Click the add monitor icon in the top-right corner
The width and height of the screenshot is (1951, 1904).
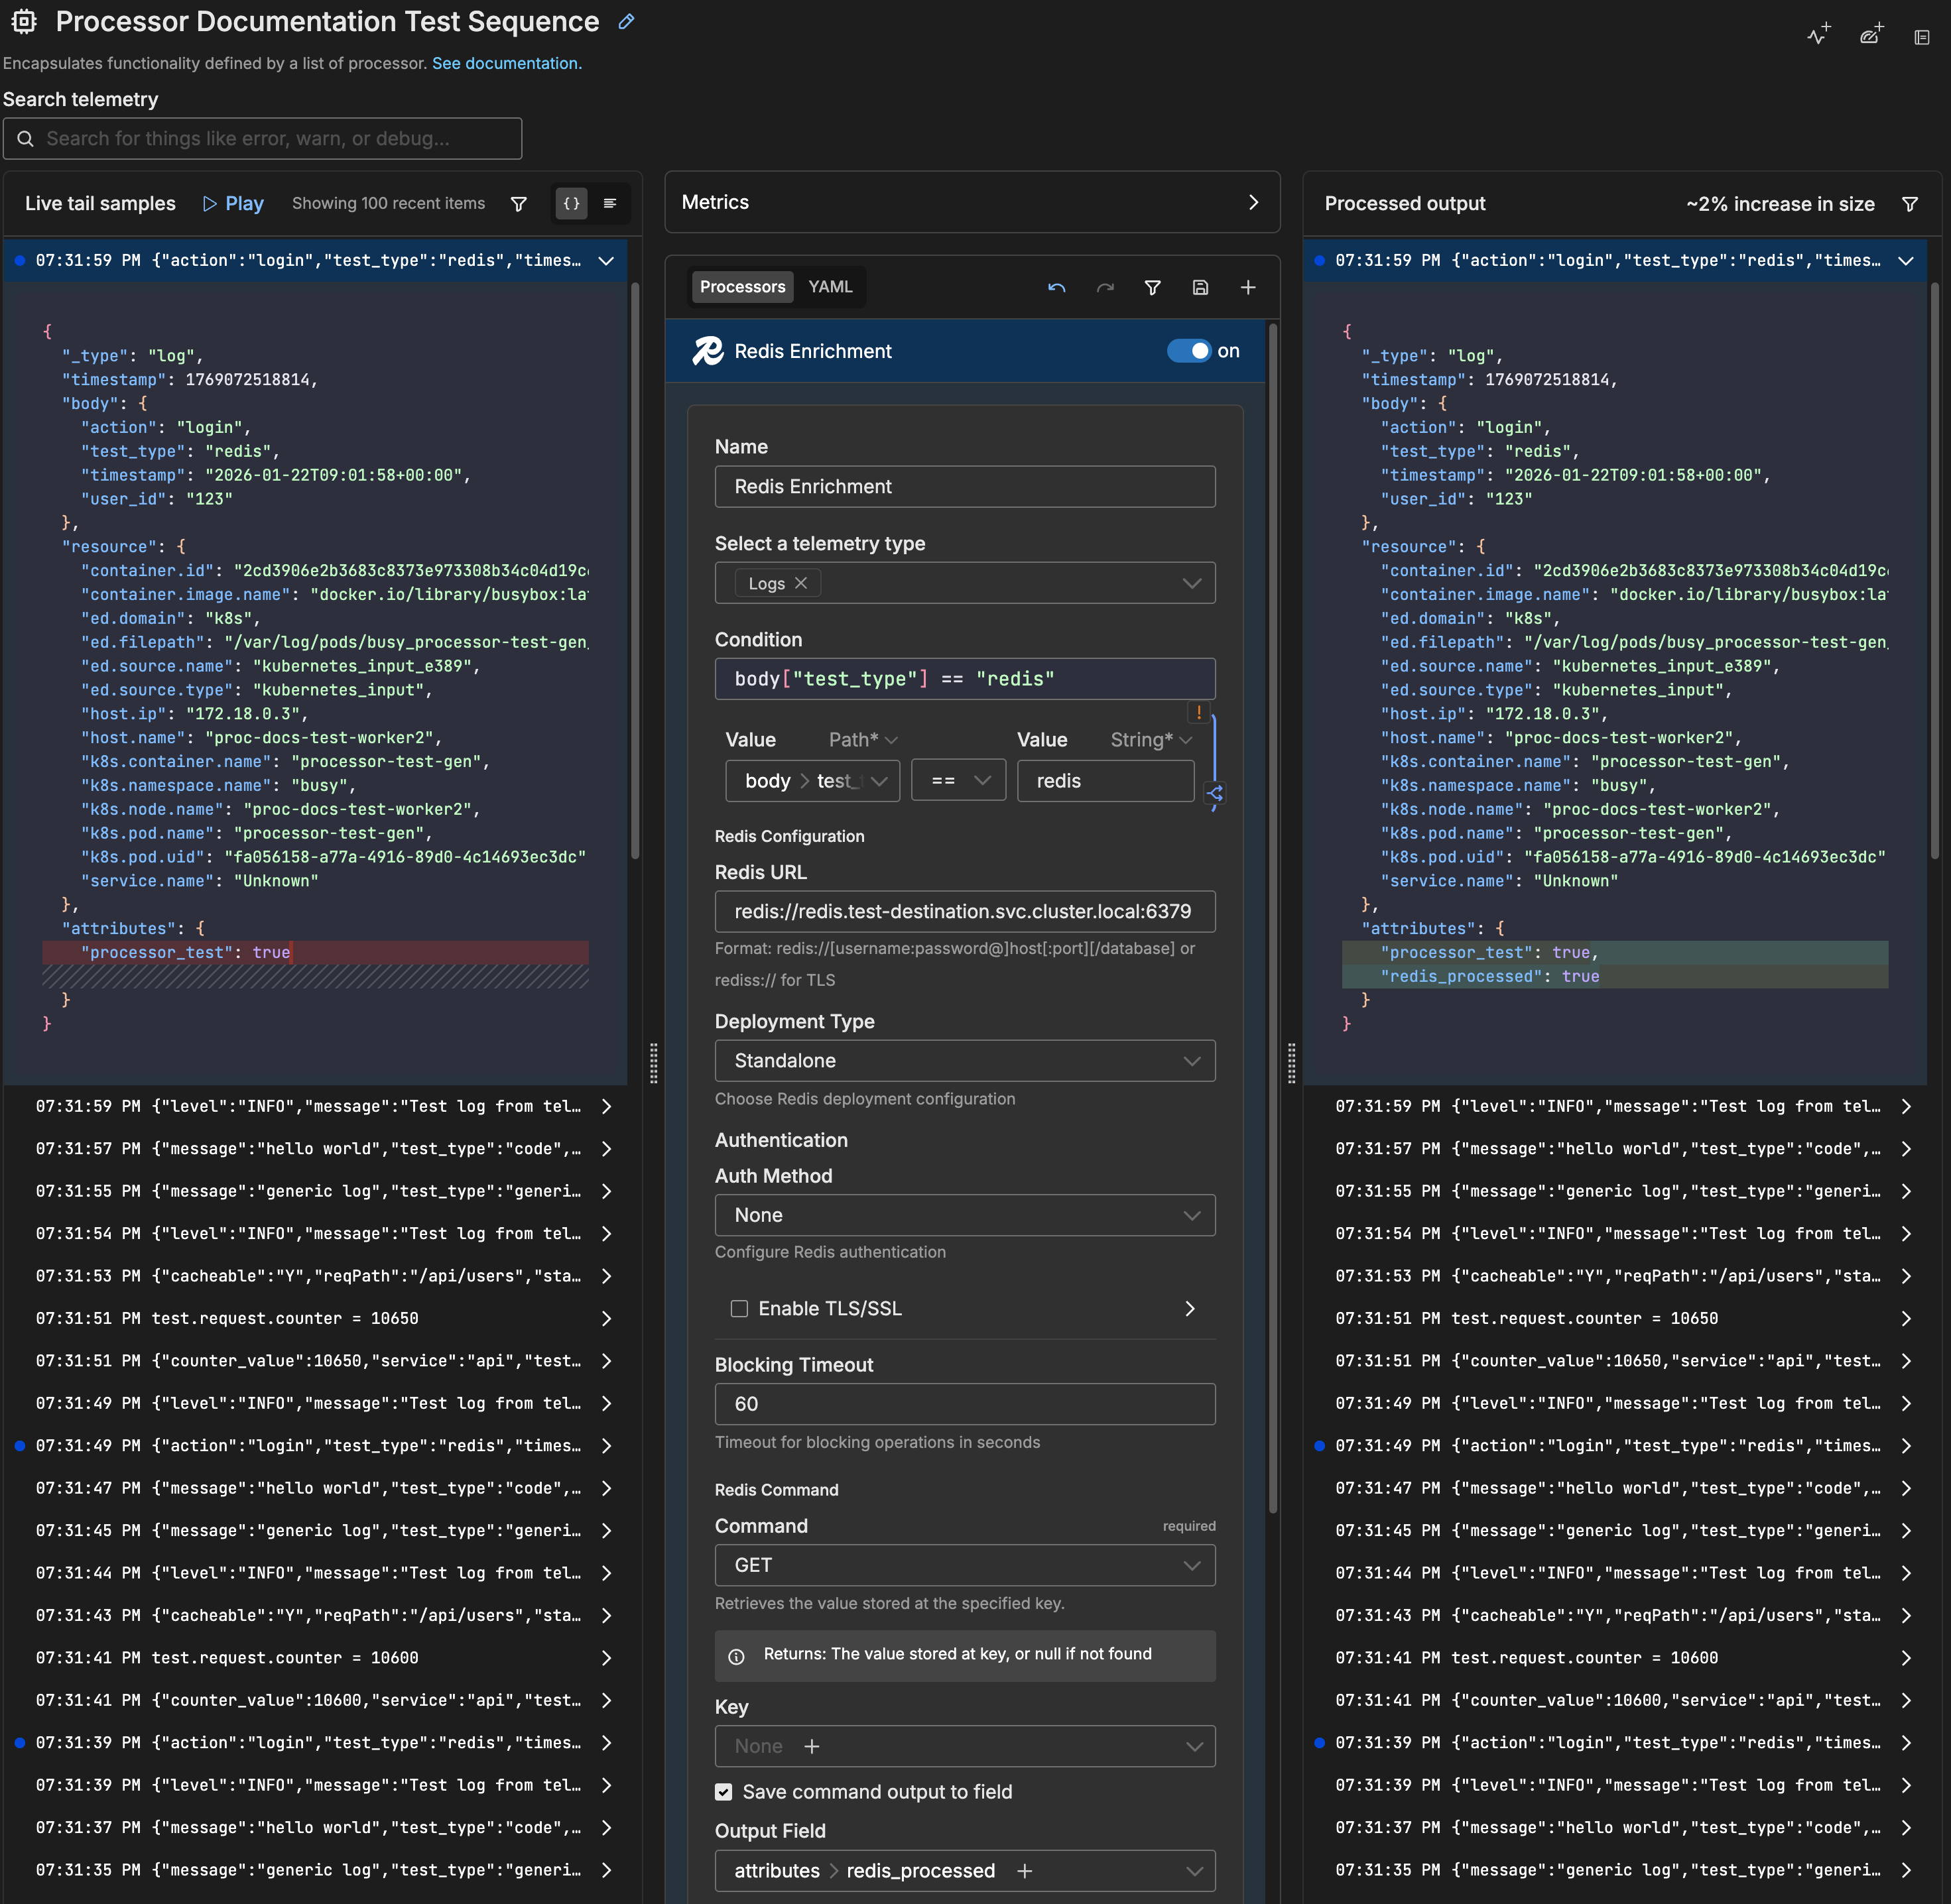(x=1818, y=33)
